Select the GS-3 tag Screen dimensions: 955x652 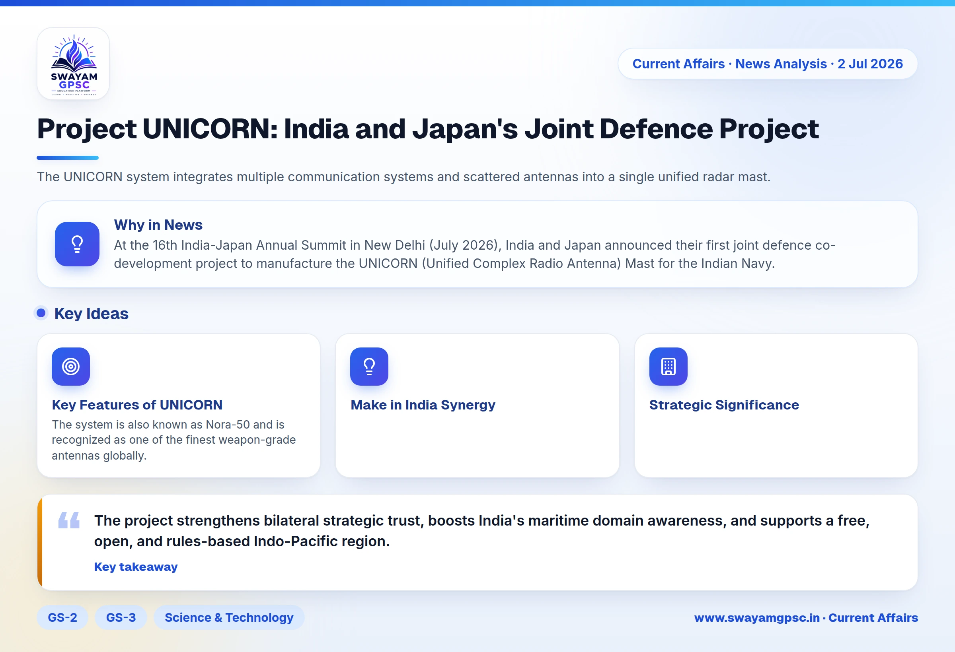click(121, 617)
